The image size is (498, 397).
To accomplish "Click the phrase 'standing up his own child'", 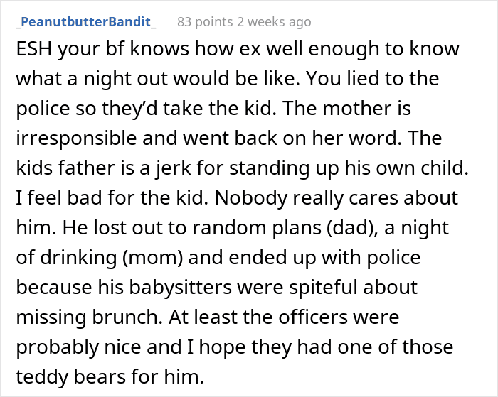I will (349, 168).
